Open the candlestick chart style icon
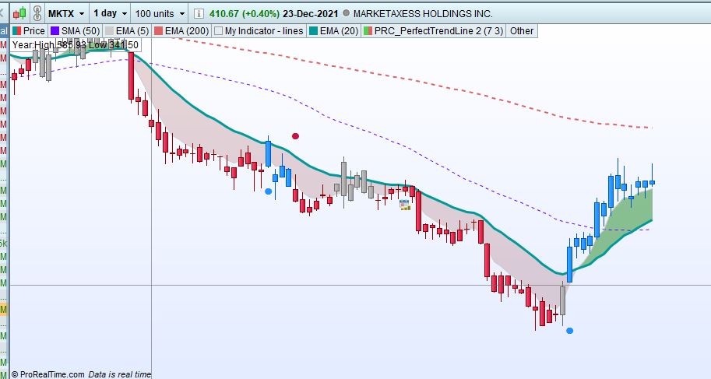The width and height of the screenshot is (711, 379). point(19,13)
